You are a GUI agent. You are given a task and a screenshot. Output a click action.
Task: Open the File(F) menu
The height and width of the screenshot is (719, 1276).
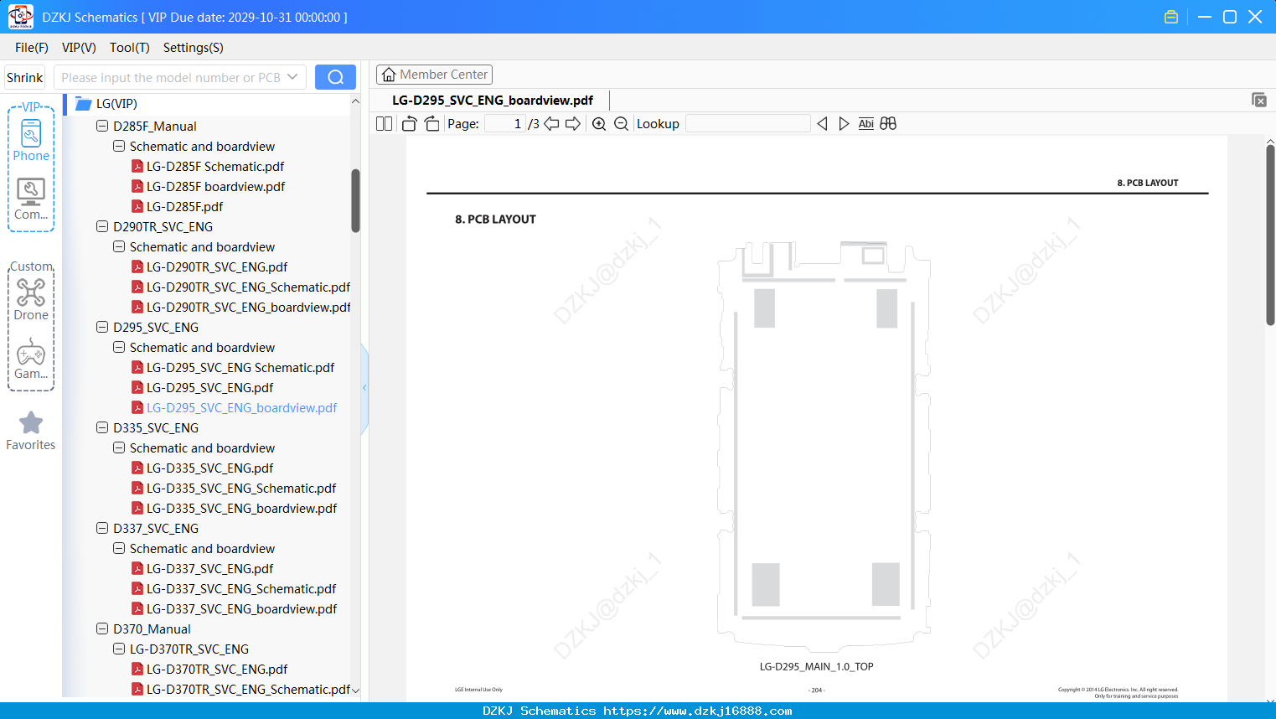pos(32,48)
